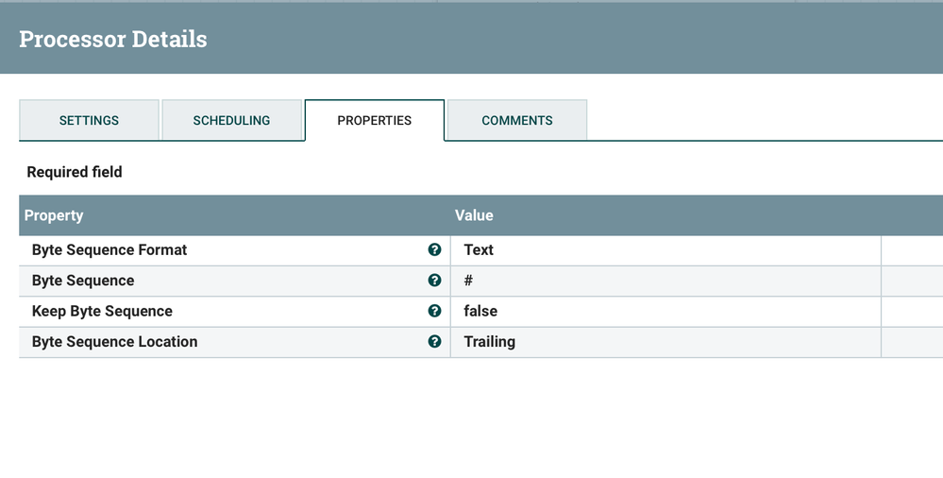Edit the Byte Sequence value #

click(469, 281)
